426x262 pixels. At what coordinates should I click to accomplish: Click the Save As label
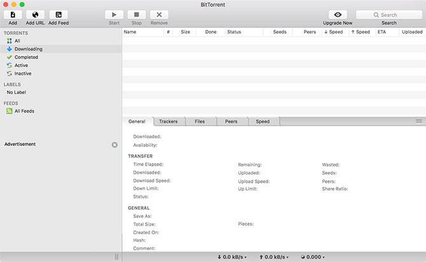tap(142, 216)
